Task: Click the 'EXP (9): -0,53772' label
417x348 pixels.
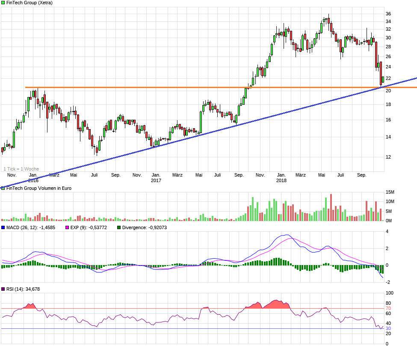Action: tap(89, 227)
